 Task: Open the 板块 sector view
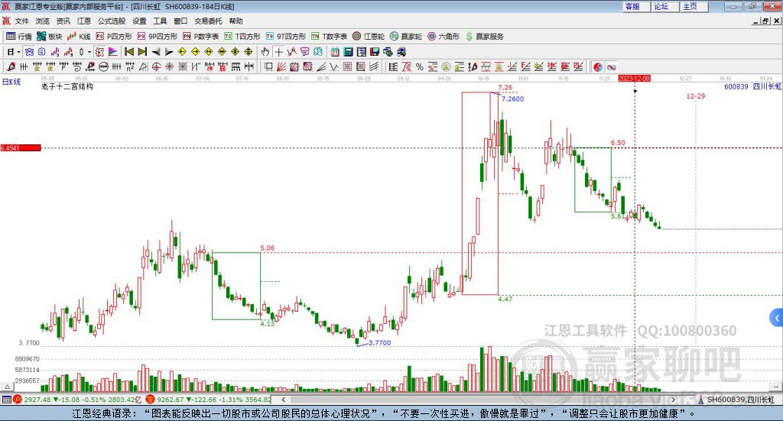point(49,37)
